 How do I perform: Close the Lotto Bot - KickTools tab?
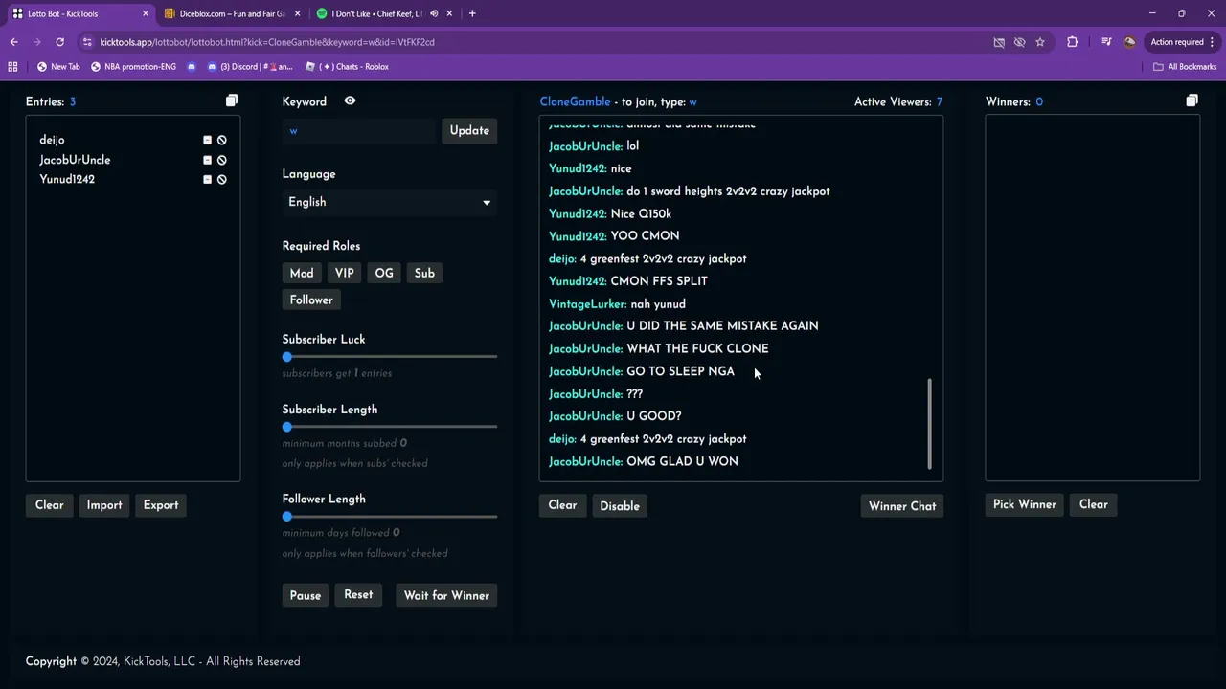pyautogui.click(x=146, y=13)
